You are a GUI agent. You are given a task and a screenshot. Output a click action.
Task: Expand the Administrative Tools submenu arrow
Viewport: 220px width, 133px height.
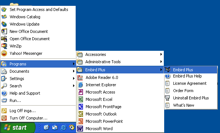pos(161,61)
